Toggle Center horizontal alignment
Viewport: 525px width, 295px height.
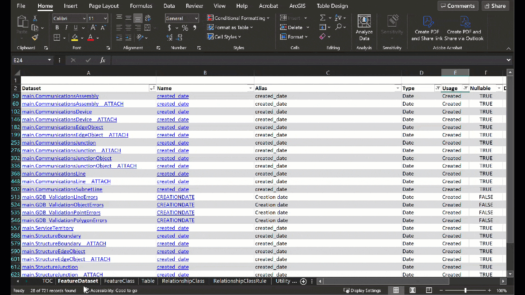click(x=128, y=27)
